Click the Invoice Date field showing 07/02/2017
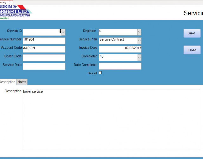This screenshot has height=159, width=203. coord(120,49)
